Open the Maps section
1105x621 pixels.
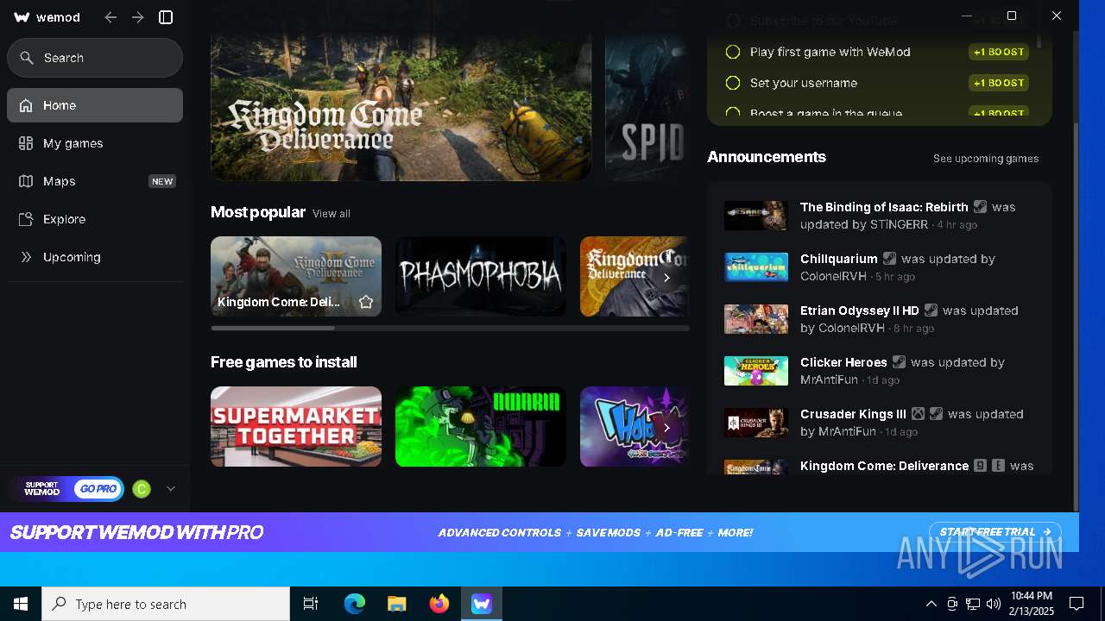pos(95,181)
